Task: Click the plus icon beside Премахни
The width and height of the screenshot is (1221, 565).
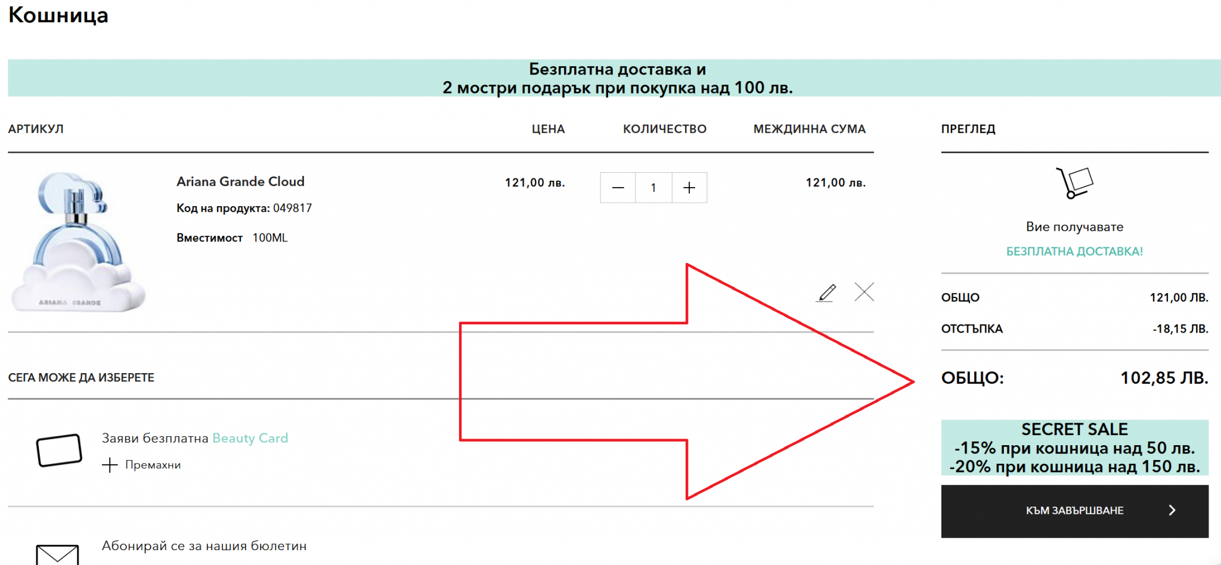Action: point(110,465)
